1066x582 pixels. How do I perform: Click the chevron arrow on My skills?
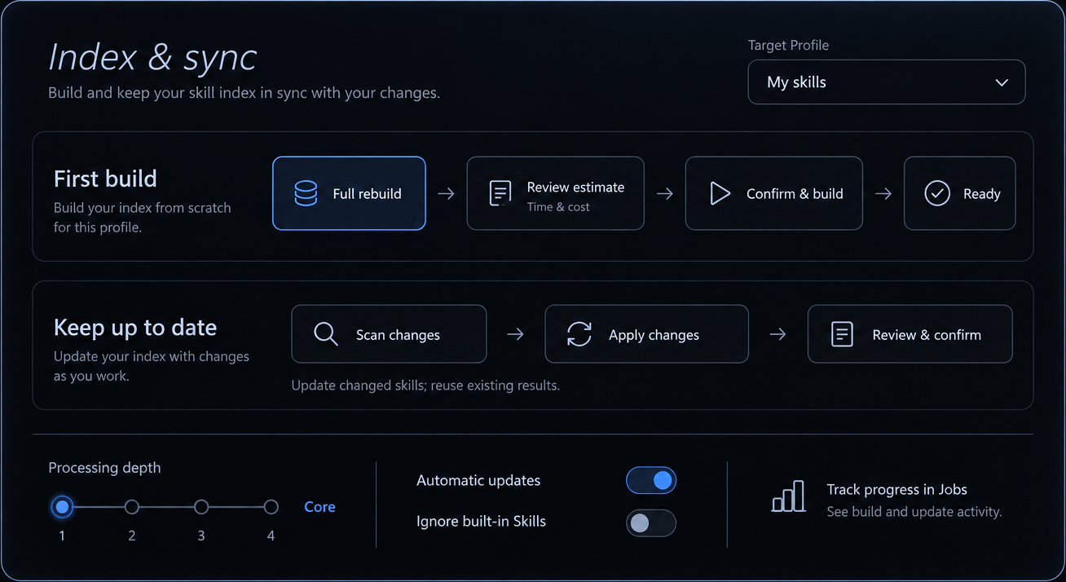coord(1002,82)
